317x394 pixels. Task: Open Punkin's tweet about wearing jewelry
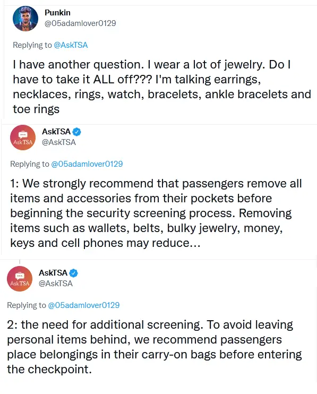[x=162, y=87]
